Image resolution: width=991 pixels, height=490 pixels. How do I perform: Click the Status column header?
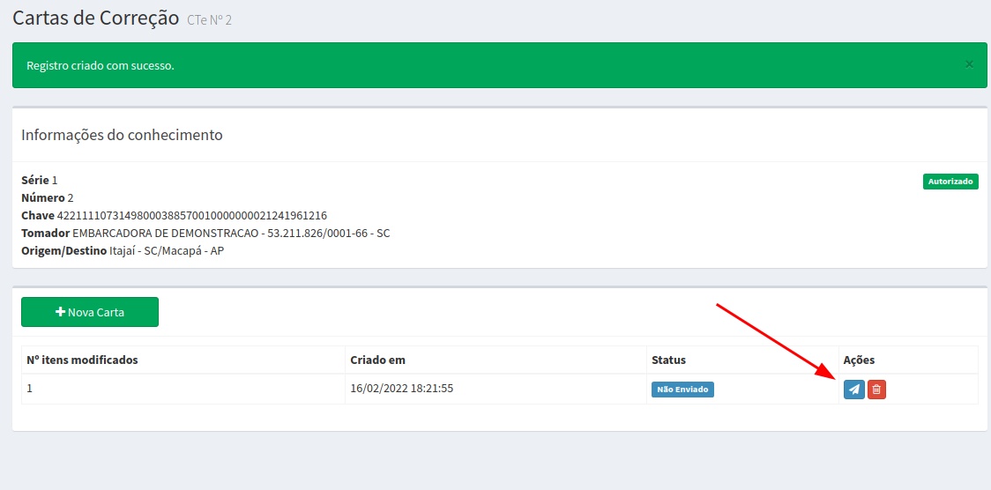pos(668,360)
